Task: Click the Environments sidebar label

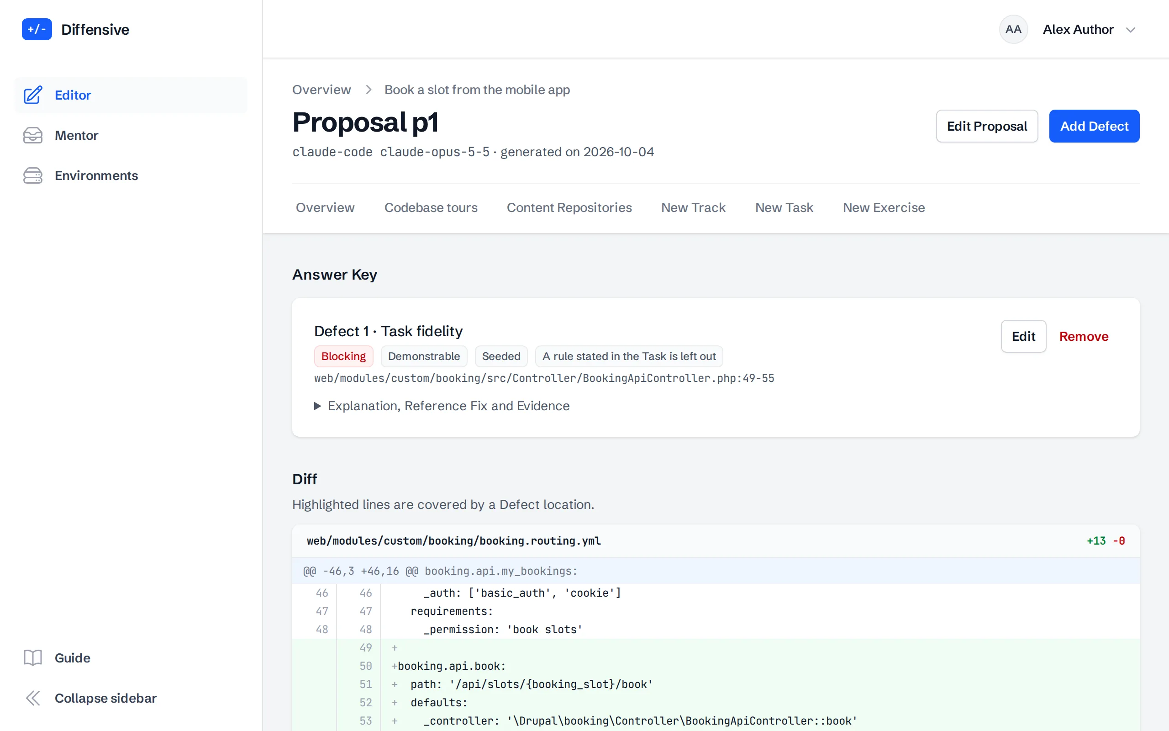Action: tap(96, 175)
